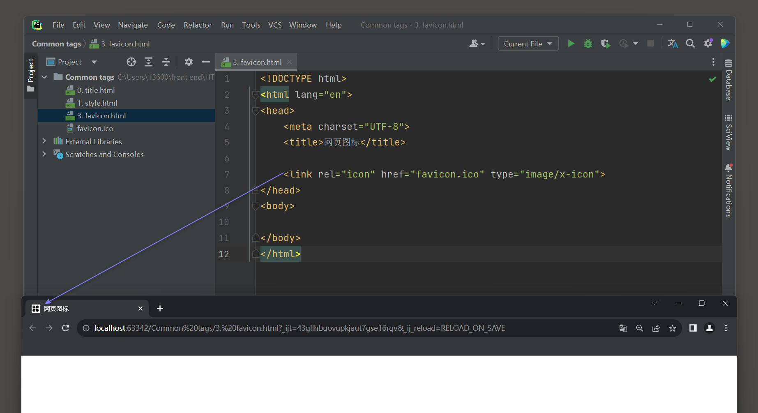Open the Navigate menu

(x=133, y=25)
